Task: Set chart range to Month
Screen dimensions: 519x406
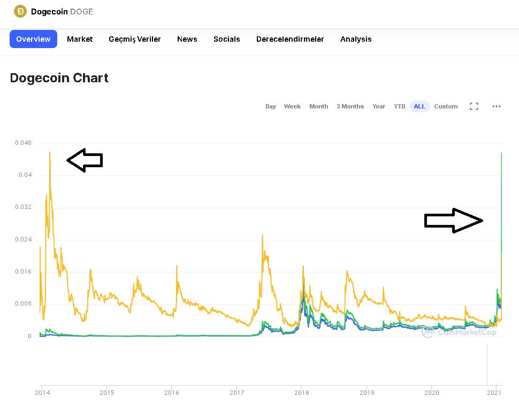Action: click(318, 106)
